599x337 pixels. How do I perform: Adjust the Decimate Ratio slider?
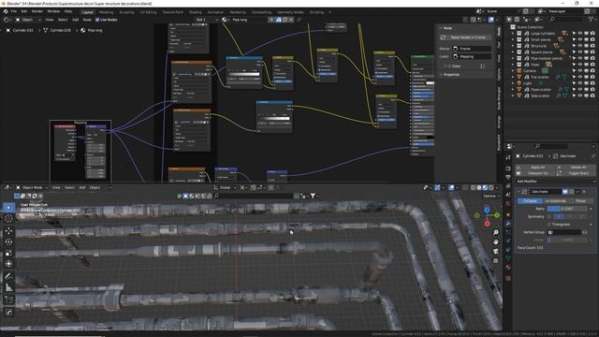click(x=567, y=209)
